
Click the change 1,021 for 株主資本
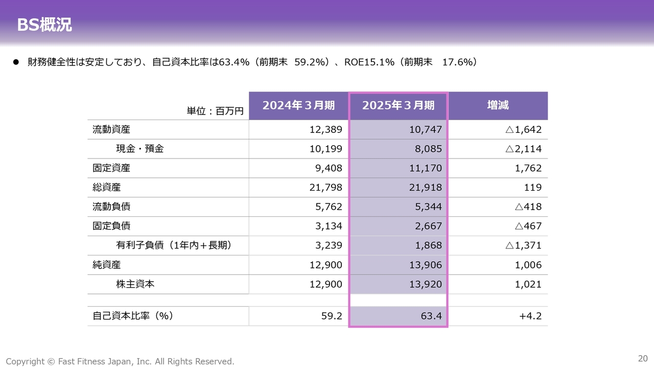point(528,284)
